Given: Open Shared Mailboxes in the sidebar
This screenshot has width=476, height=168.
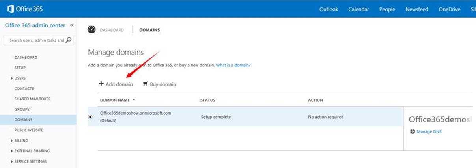Looking at the screenshot, I should pyautogui.click(x=32, y=99).
